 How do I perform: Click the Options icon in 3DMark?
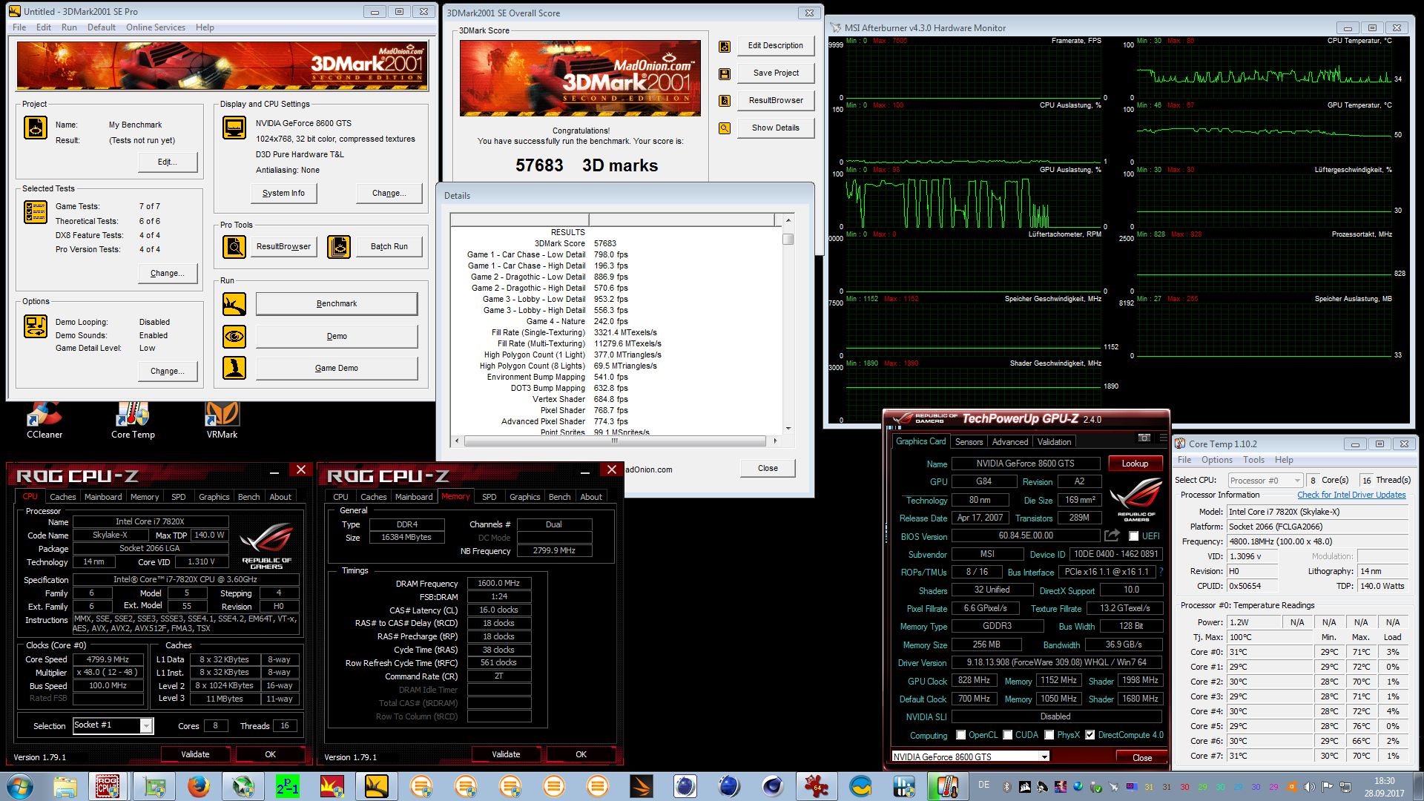(36, 326)
